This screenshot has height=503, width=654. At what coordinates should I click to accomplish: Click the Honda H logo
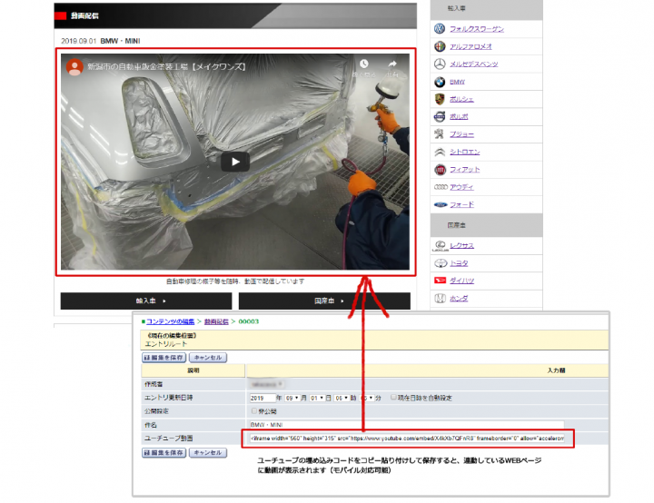[x=440, y=298]
